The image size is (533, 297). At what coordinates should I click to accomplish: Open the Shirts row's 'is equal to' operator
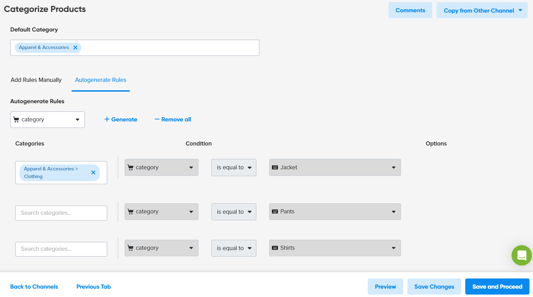point(234,248)
